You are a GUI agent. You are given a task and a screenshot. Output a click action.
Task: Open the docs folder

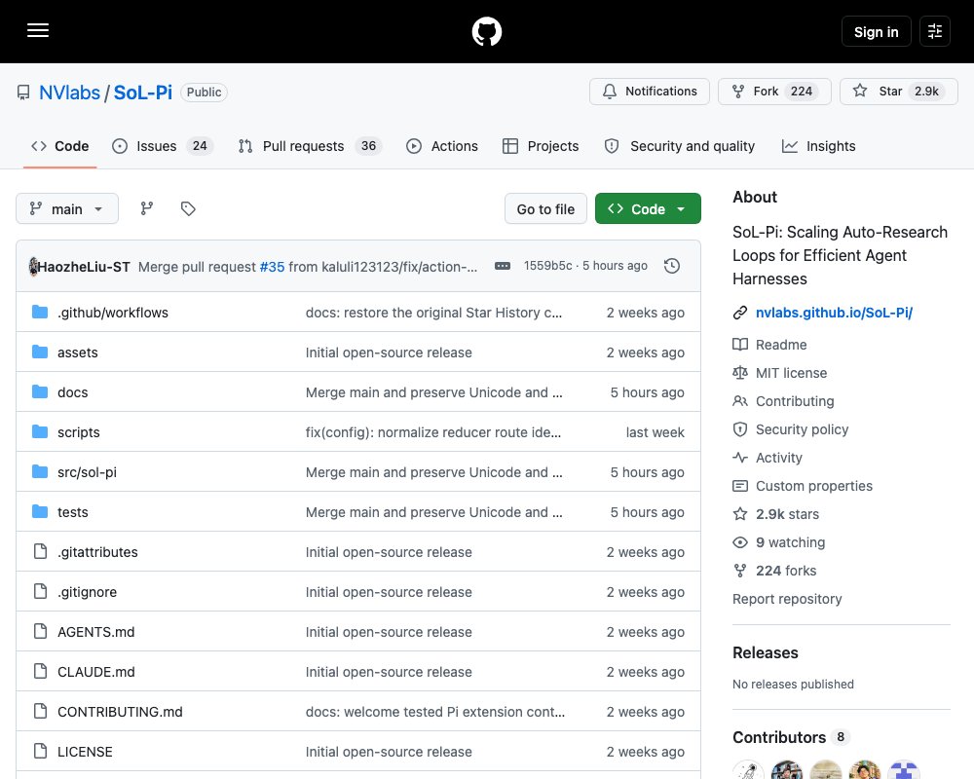click(73, 392)
